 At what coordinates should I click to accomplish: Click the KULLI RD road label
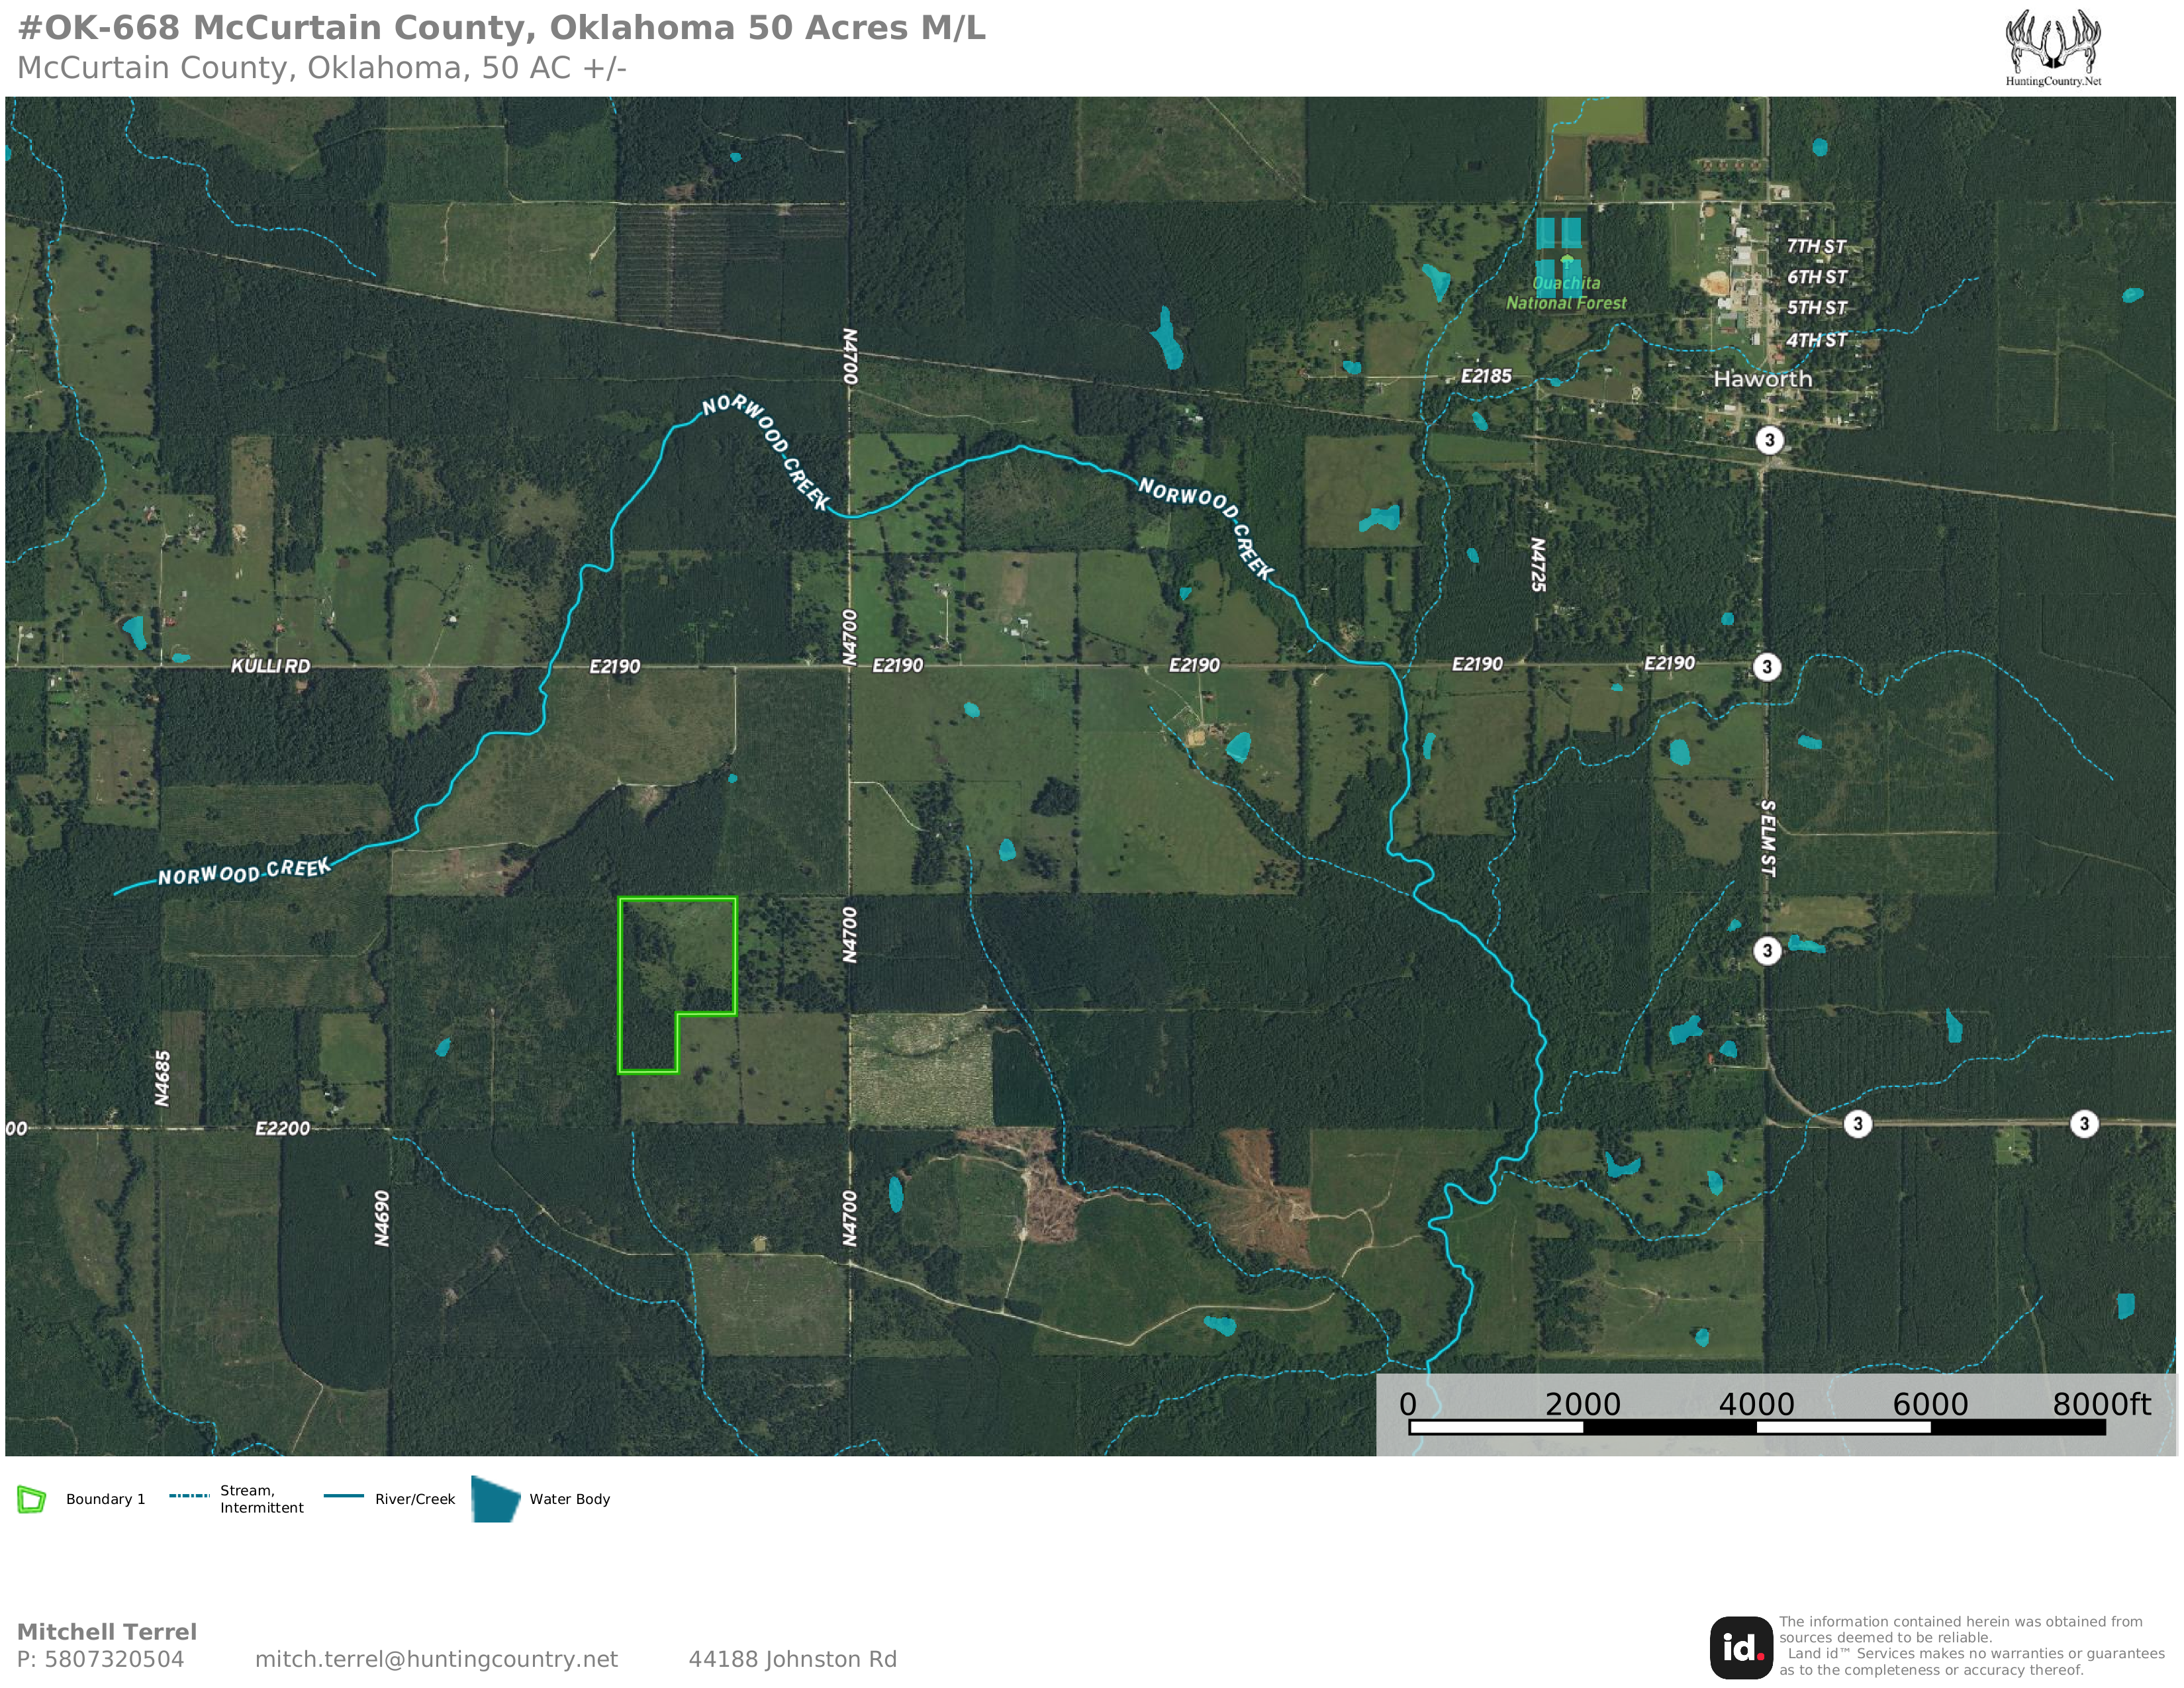point(270,666)
